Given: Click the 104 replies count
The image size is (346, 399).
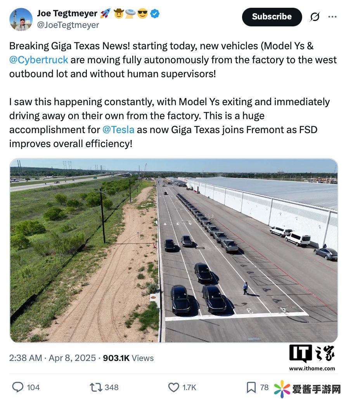Looking at the screenshot, I should [x=33, y=387].
